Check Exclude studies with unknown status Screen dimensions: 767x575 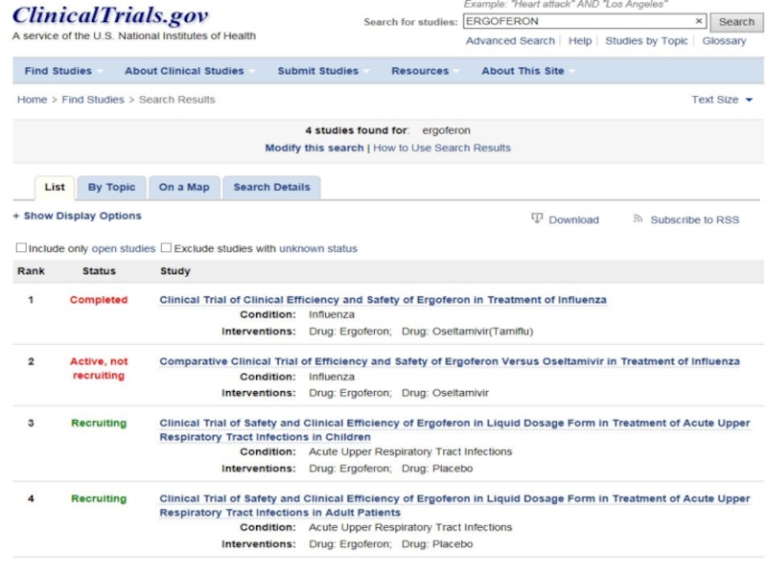coord(166,247)
